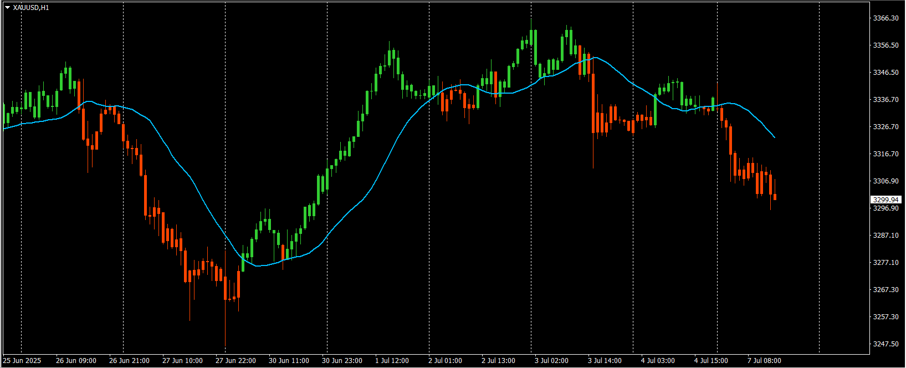
Task: Click the 3366.30 price scale value
Action: 885,18
